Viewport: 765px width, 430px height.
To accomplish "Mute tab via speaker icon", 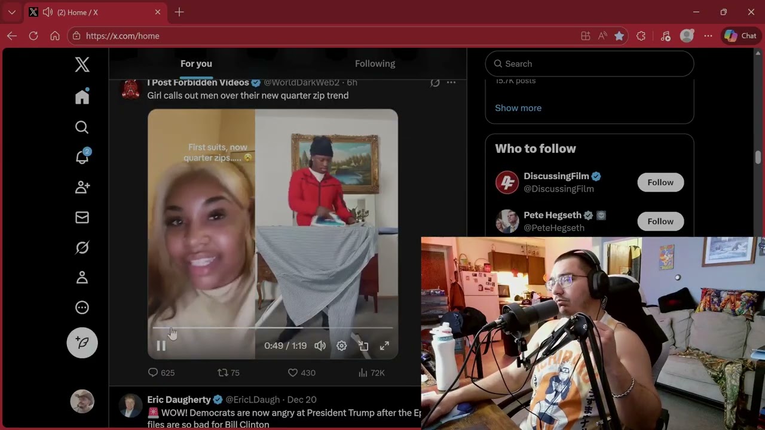I will click(x=47, y=12).
